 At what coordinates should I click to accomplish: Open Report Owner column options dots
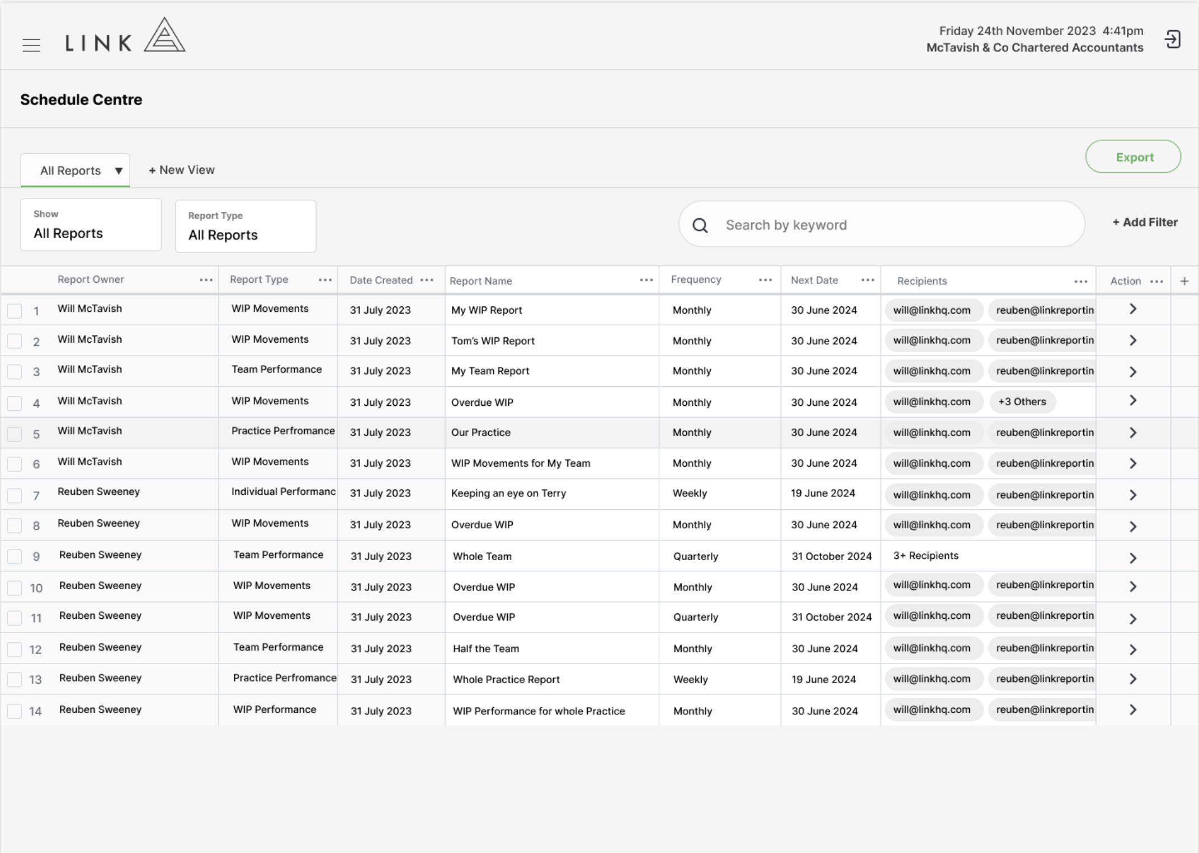(x=206, y=280)
